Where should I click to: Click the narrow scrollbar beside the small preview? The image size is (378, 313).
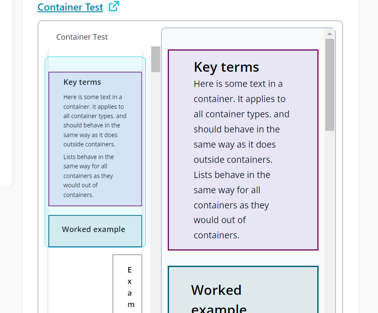point(155,59)
